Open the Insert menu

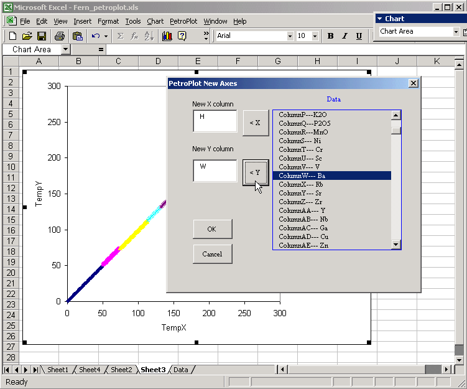tap(83, 21)
